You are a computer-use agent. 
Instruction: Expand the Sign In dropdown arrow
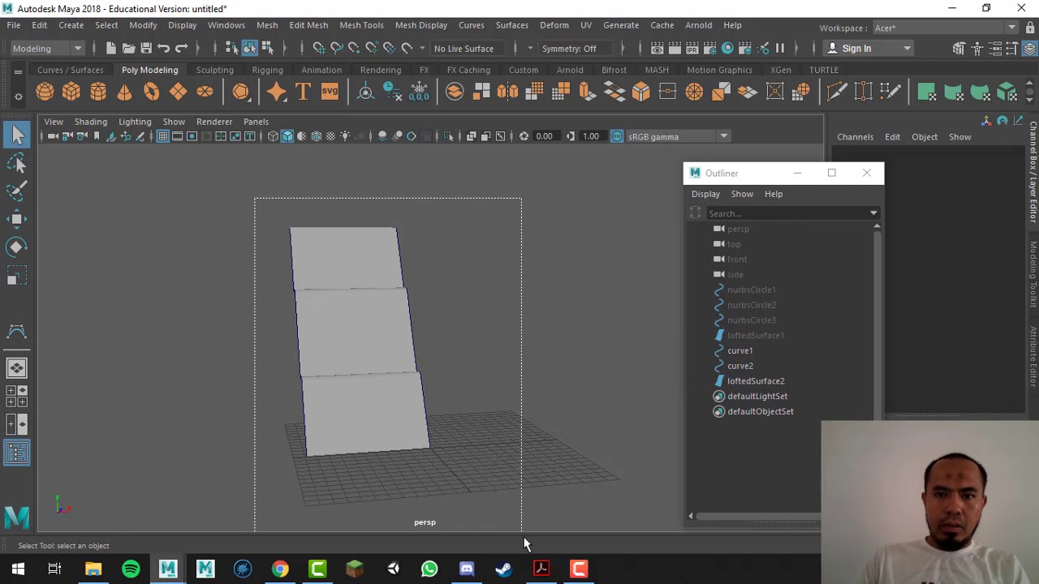907,49
